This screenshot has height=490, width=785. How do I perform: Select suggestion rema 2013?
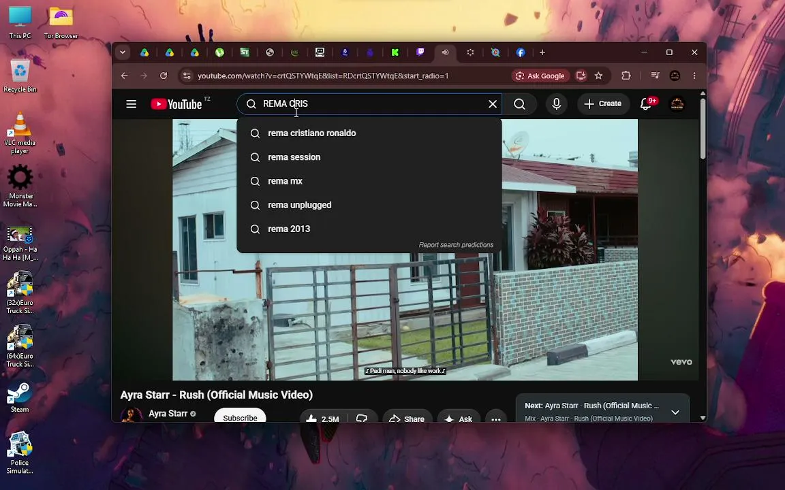[x=369, y=229]
